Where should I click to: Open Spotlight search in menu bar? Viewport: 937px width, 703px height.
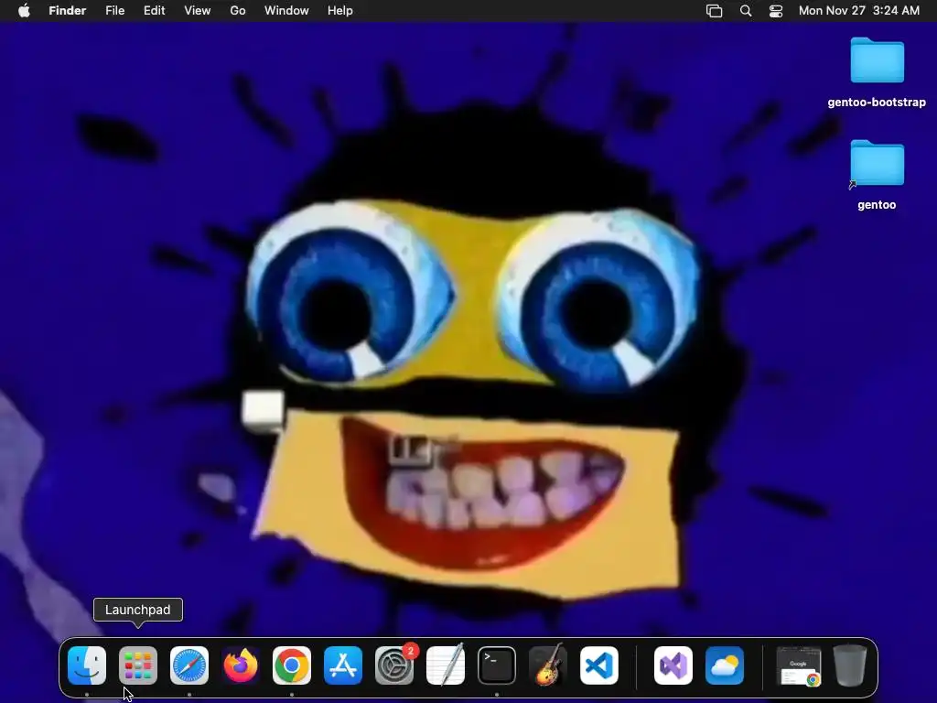[746, 11]
